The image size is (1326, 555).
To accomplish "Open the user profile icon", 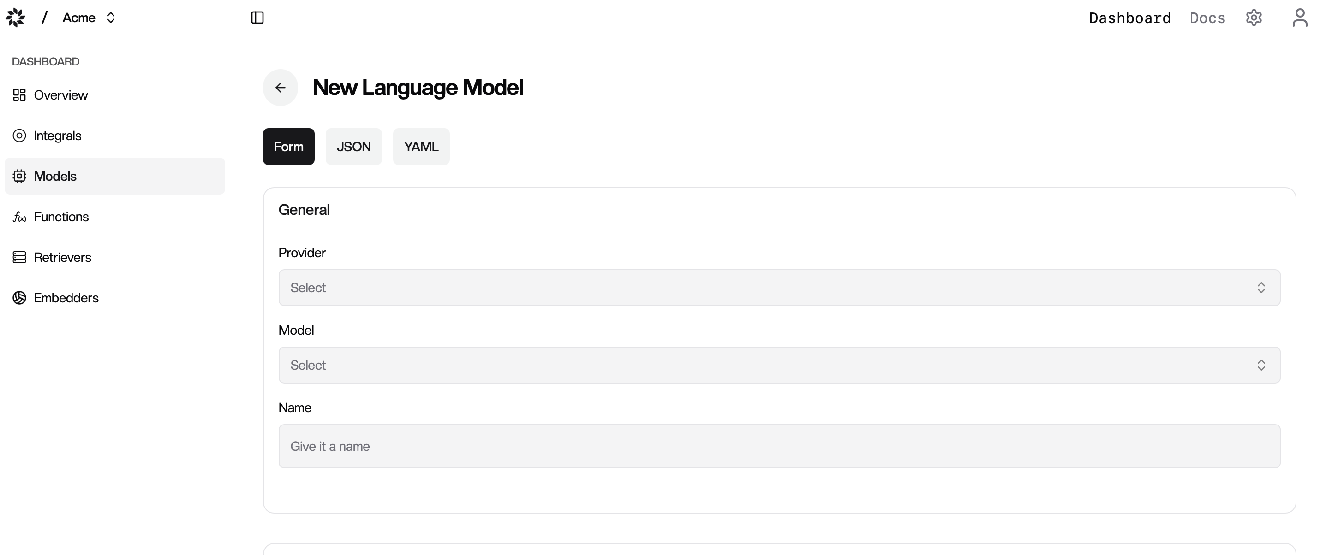I will pyautogui.click(x=1300, y=18).
